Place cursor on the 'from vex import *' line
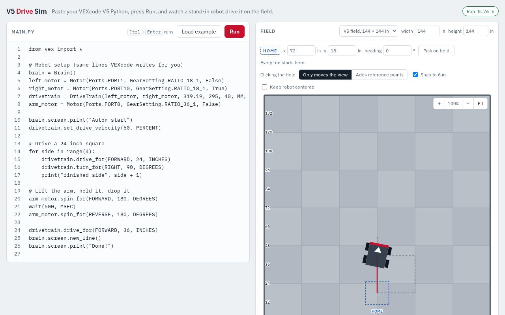The width and height of the screenshot is (505, 315). click(x=56, y=49)
